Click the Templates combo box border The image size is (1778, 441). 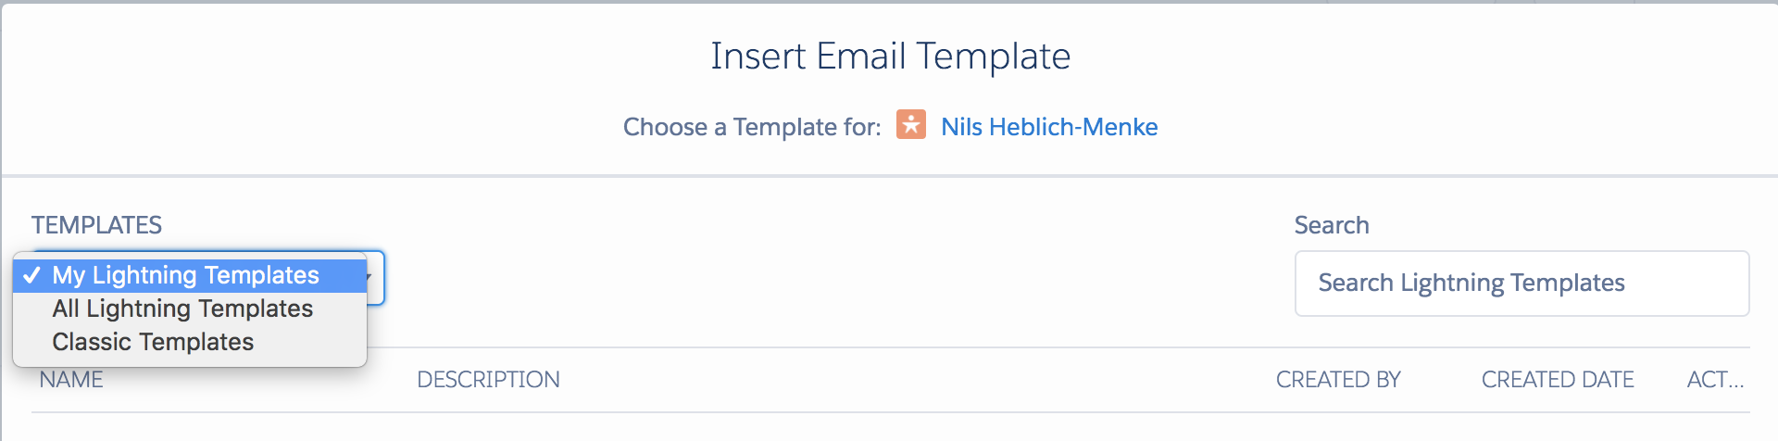pyautogui.click(x=382, y=278)
